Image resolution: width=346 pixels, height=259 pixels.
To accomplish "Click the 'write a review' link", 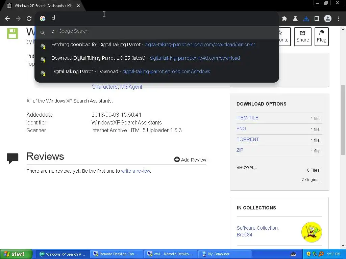I will tap(135, 171).
